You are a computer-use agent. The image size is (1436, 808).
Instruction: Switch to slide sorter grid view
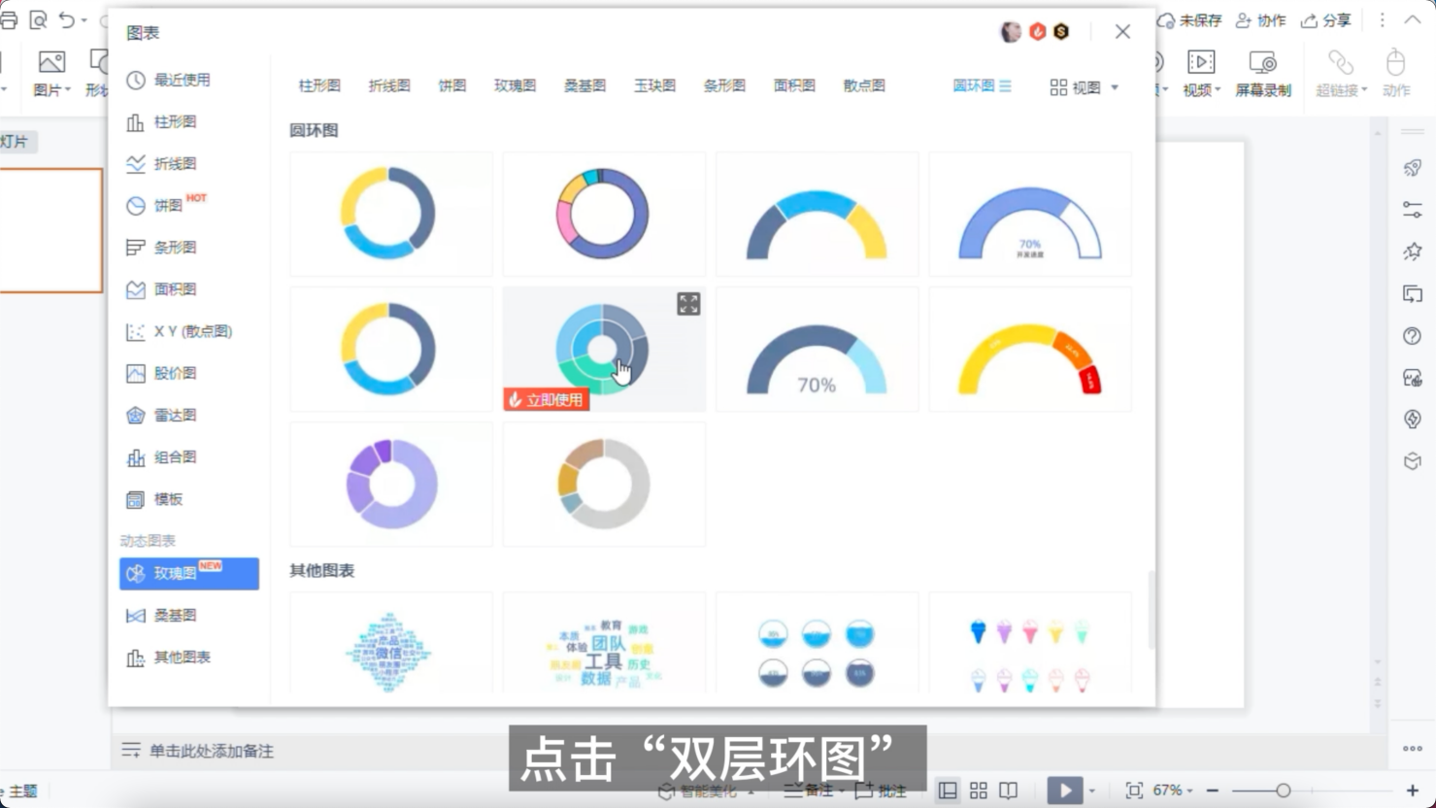(x=979, y=791)
